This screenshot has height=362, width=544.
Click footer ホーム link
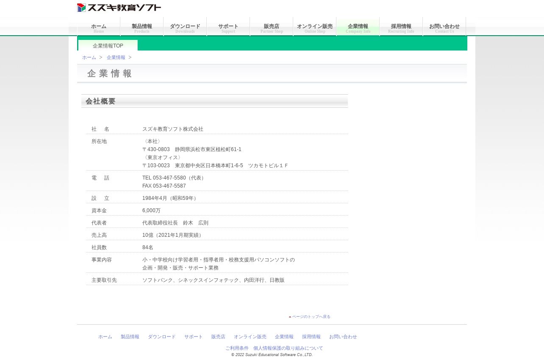(105, 337)
